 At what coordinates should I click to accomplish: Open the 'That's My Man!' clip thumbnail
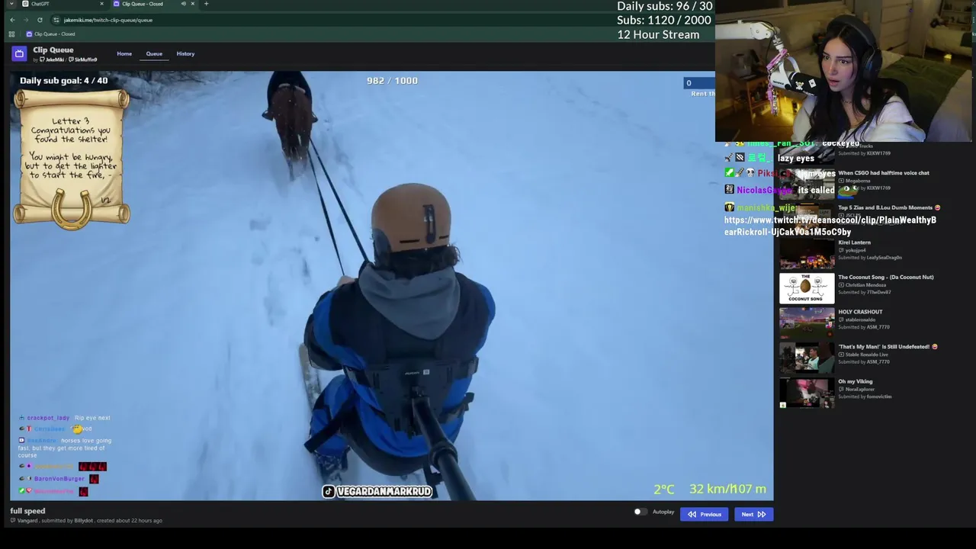pos(807,358)
